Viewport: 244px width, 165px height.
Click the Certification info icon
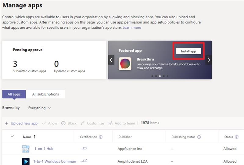pos(101,137)
